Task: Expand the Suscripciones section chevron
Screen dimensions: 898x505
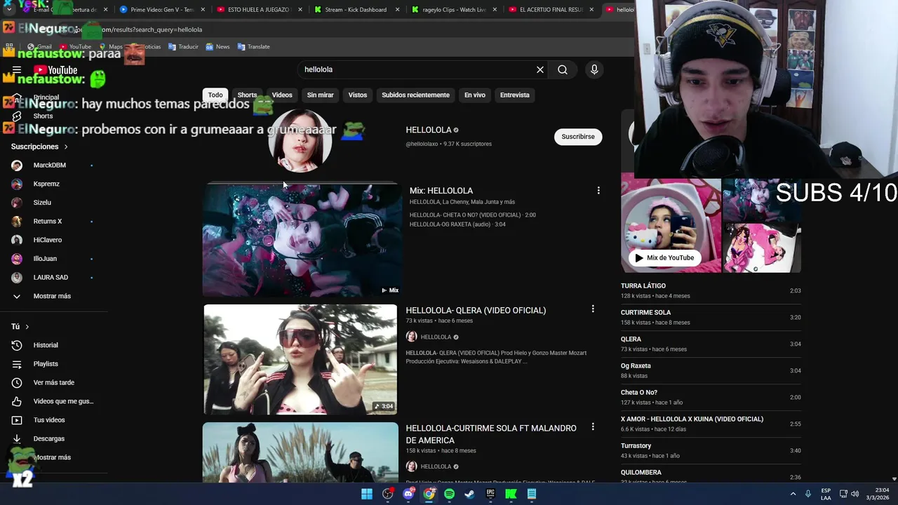Action: (66, 147)
